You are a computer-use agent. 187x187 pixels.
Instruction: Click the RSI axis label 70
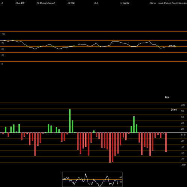(x=3, y=43)
